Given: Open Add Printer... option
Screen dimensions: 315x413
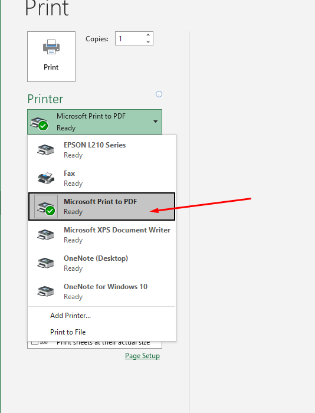Looking at the screenshot, I should click(x=70, y=316).
